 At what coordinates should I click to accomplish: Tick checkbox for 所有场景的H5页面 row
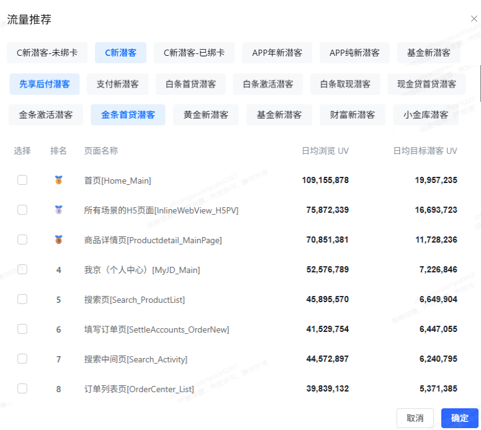point(22,210)
